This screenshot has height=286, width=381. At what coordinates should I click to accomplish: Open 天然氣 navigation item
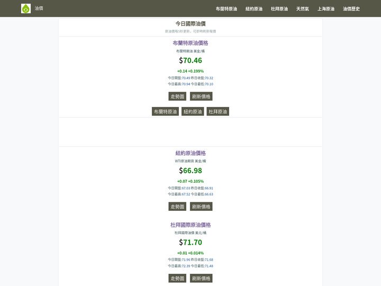[x=303, y=9]
